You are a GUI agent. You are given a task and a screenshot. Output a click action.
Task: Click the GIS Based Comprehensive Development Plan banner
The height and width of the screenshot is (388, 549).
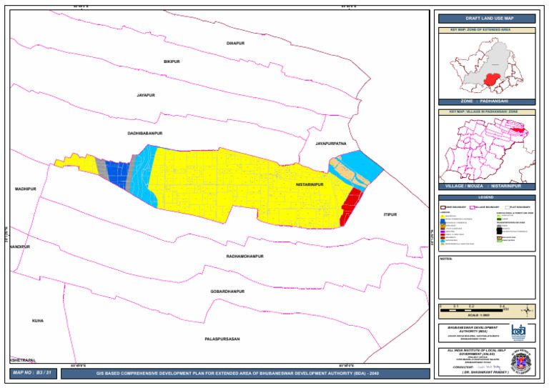click(x=245, y=373)
